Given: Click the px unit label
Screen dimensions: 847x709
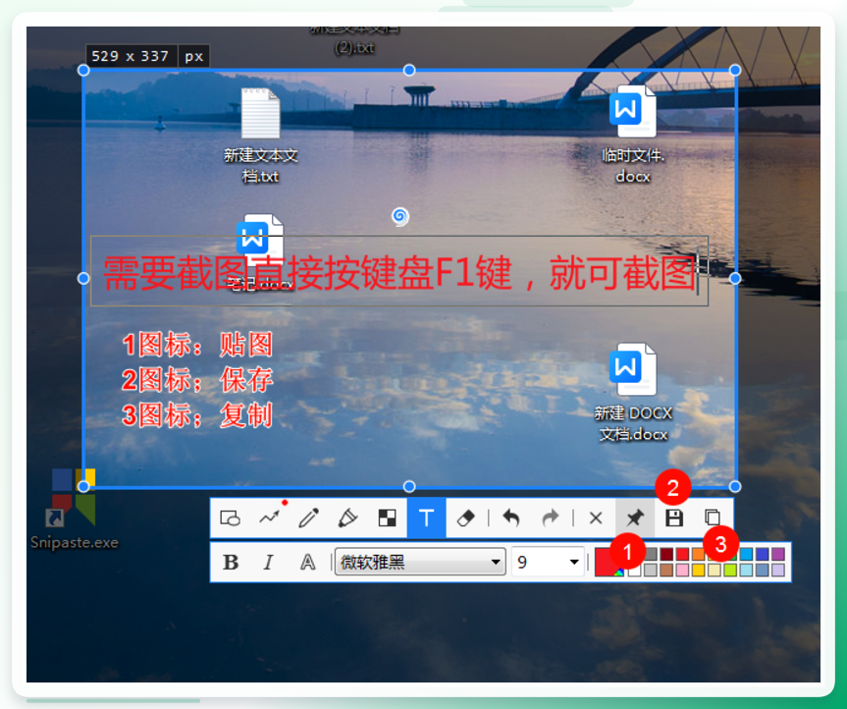Looking at the screenshot, I should [x=194, y=57].
